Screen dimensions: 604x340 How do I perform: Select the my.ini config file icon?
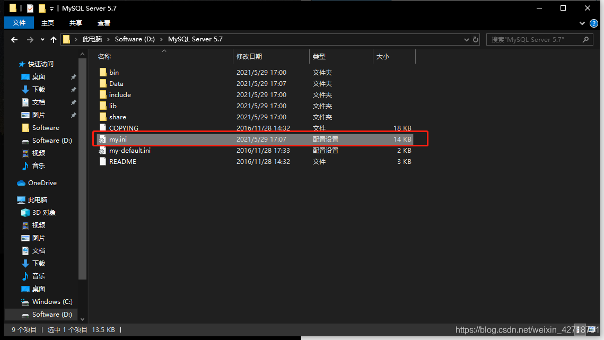102,139
